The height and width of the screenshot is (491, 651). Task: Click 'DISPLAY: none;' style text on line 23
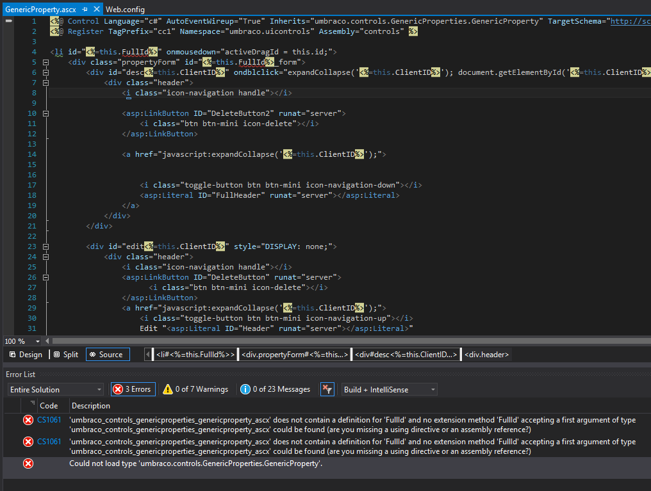point(297,246)
